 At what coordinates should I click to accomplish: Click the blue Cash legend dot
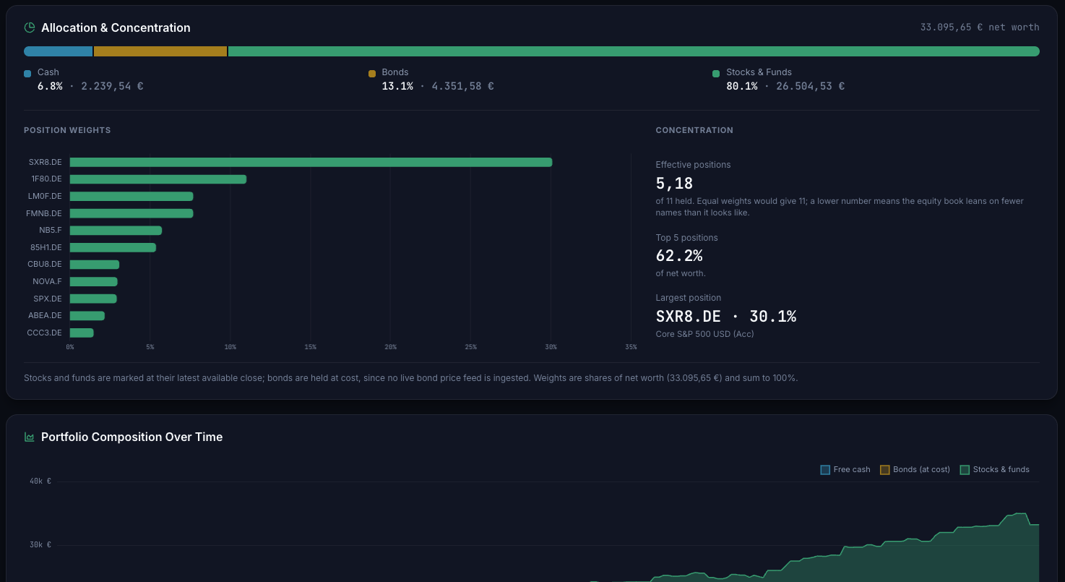pyautogui.click(x=27, y=73)
